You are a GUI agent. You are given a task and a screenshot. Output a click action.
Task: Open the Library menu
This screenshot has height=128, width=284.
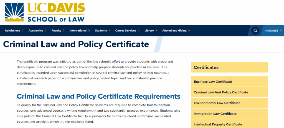149,30
